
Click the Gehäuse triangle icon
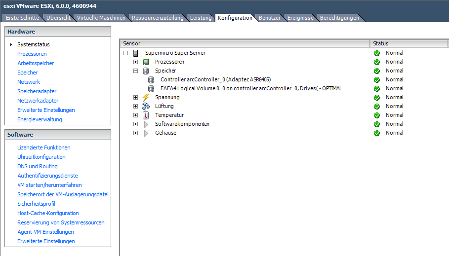(146, 133)
